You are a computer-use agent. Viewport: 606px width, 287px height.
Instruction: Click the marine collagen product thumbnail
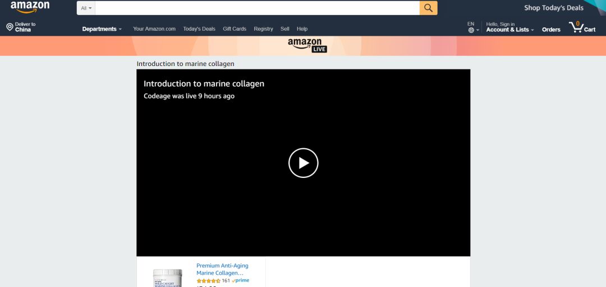pyautogui.click(x=167, y=277)
